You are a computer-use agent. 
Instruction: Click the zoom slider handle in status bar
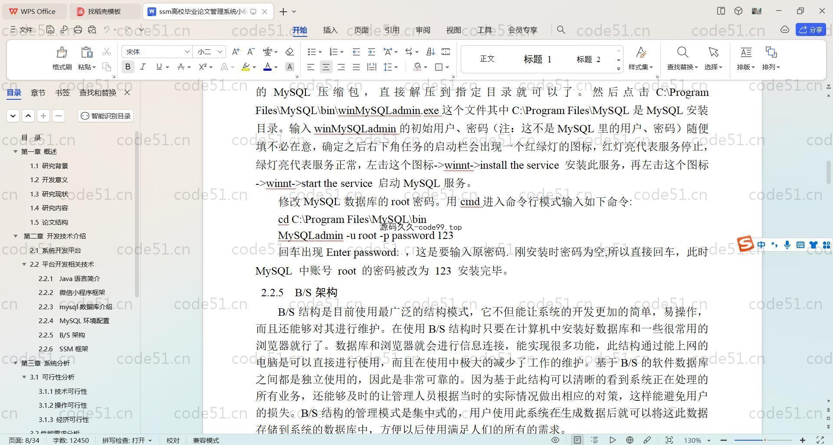point(765,440)
